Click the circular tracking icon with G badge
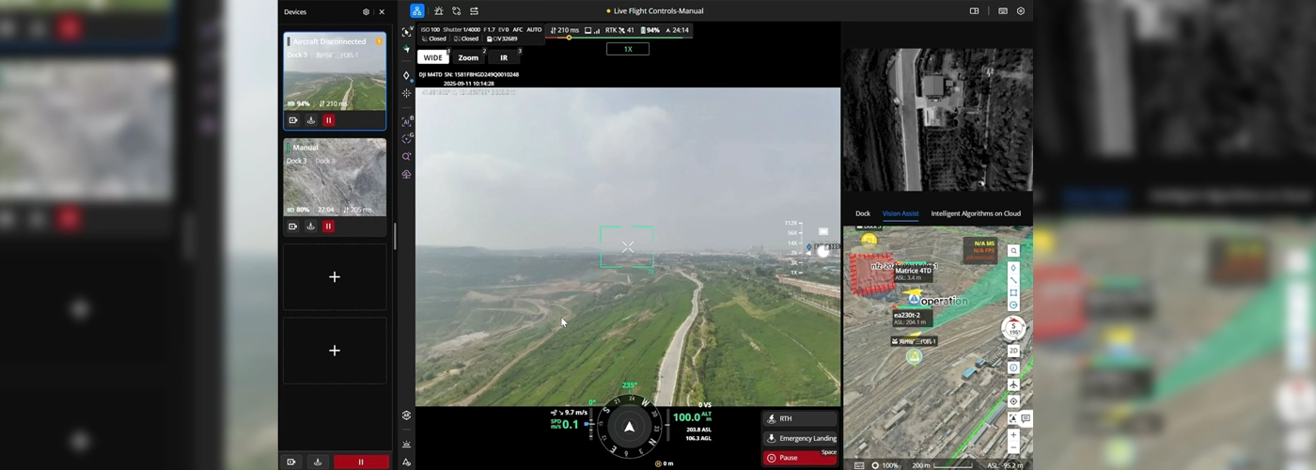 [406, 139]
